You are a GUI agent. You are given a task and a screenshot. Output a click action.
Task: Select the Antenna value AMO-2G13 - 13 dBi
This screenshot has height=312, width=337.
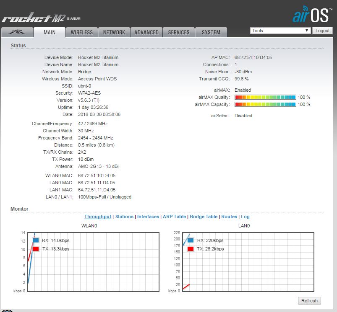tap(98, 166)
